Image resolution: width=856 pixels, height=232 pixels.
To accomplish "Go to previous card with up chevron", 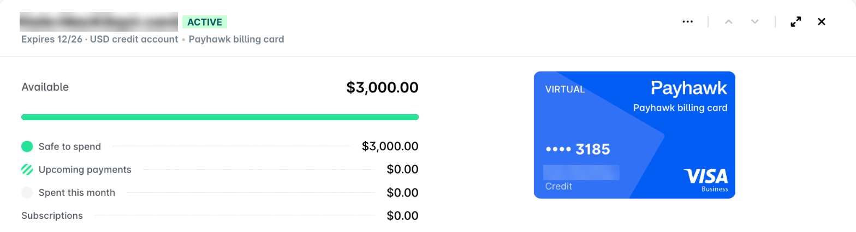I will [728, 22].
